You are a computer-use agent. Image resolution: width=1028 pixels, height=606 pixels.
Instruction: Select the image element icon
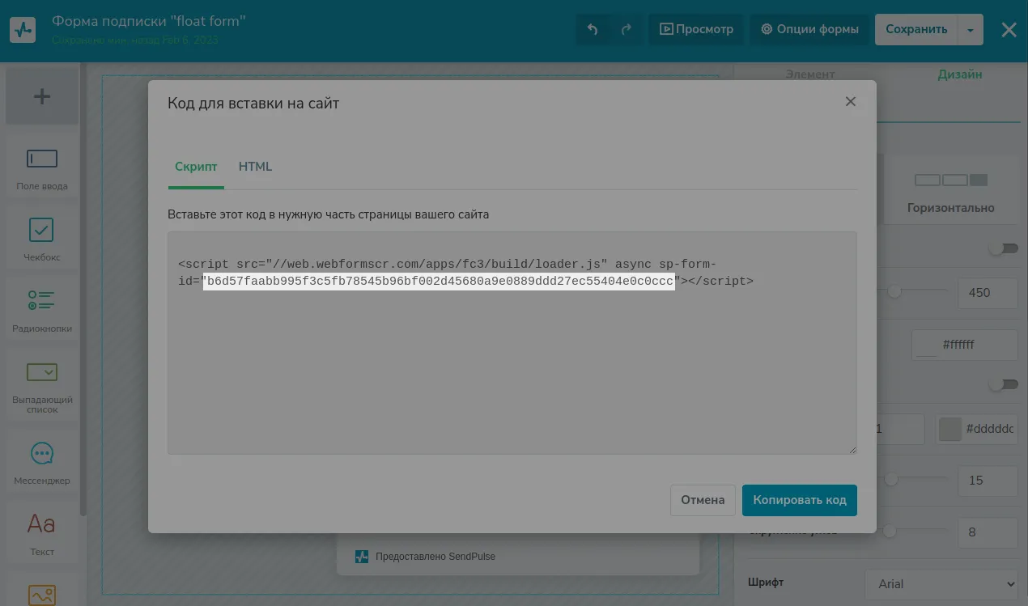coord(42,595)
